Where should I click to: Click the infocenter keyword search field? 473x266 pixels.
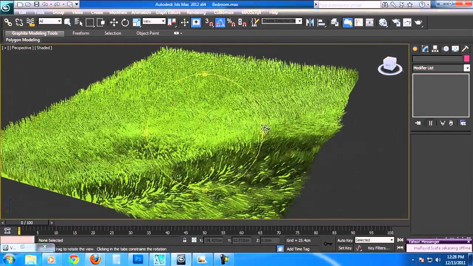point(349,5)
